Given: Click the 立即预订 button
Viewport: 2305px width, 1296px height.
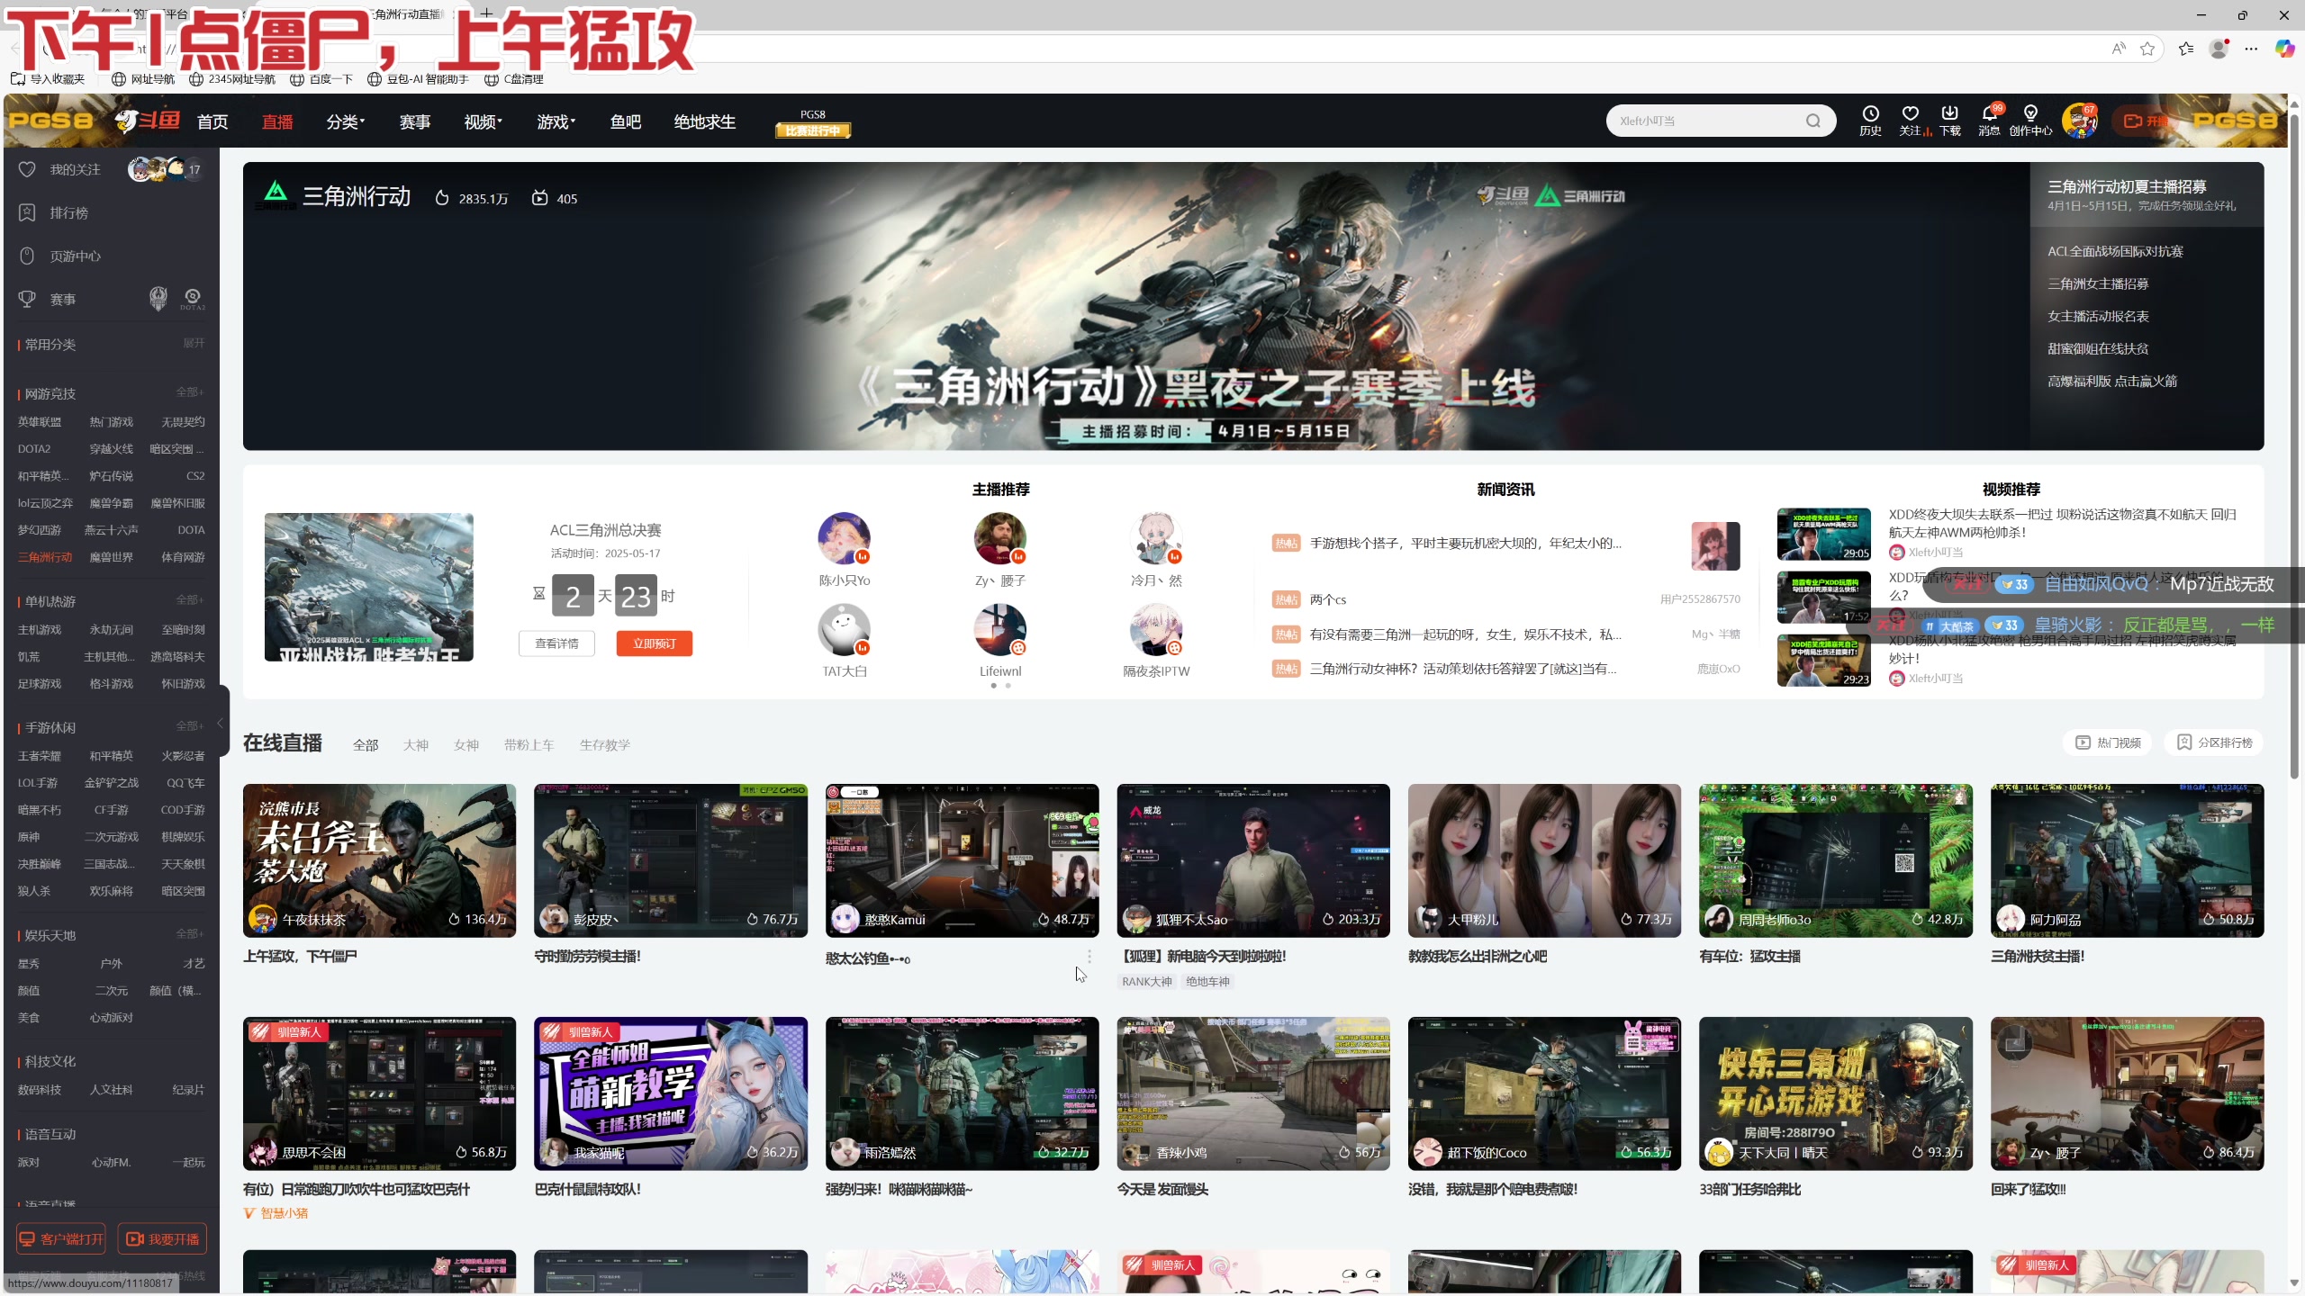Looking at the screenshot, I should 655,643.
